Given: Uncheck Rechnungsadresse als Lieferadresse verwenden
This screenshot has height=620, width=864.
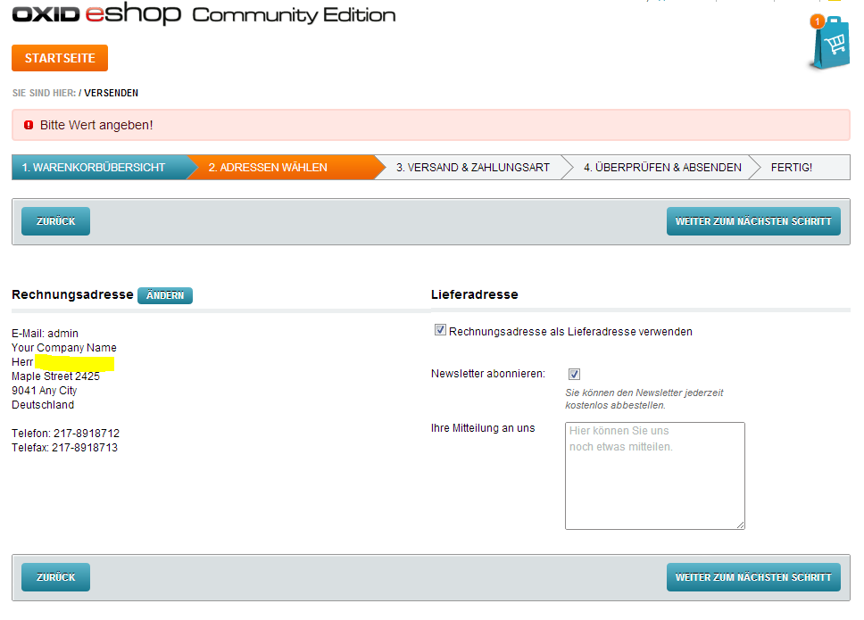Looking at the screenshot, I should click(x=440, y=331).
